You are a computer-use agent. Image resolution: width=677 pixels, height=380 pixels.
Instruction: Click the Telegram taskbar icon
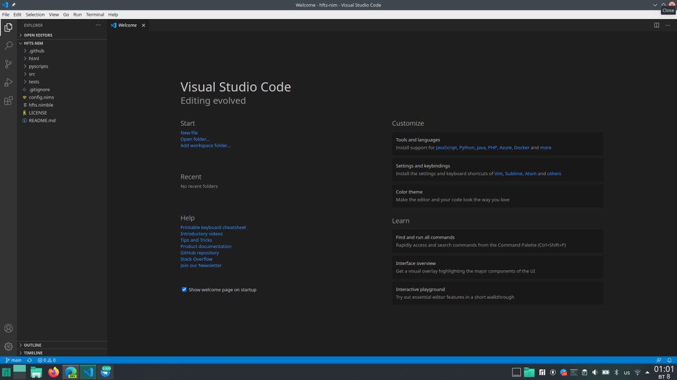106,372
